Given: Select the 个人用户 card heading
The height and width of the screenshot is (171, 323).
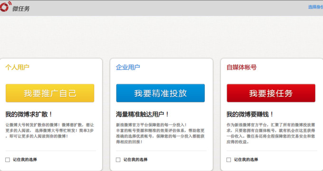Looking at the screenshot, I should pos(17,67).
